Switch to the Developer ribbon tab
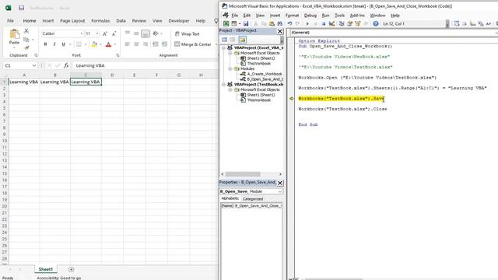 point(179,21)
